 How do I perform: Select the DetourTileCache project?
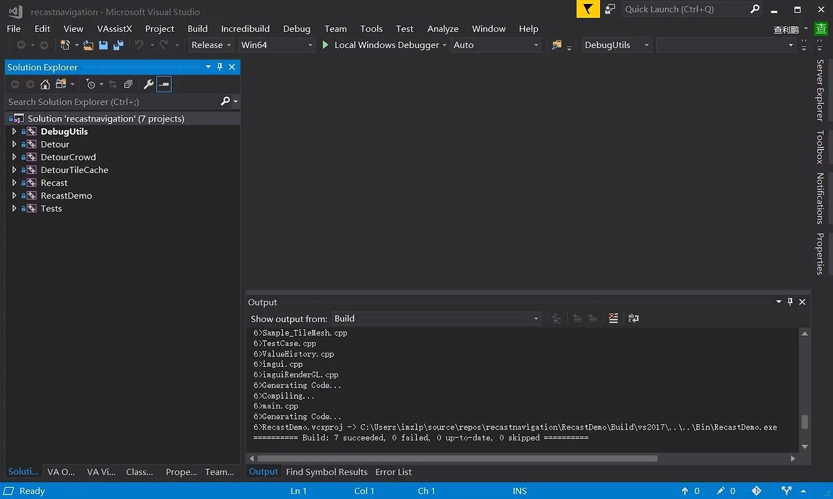(74, 170)
